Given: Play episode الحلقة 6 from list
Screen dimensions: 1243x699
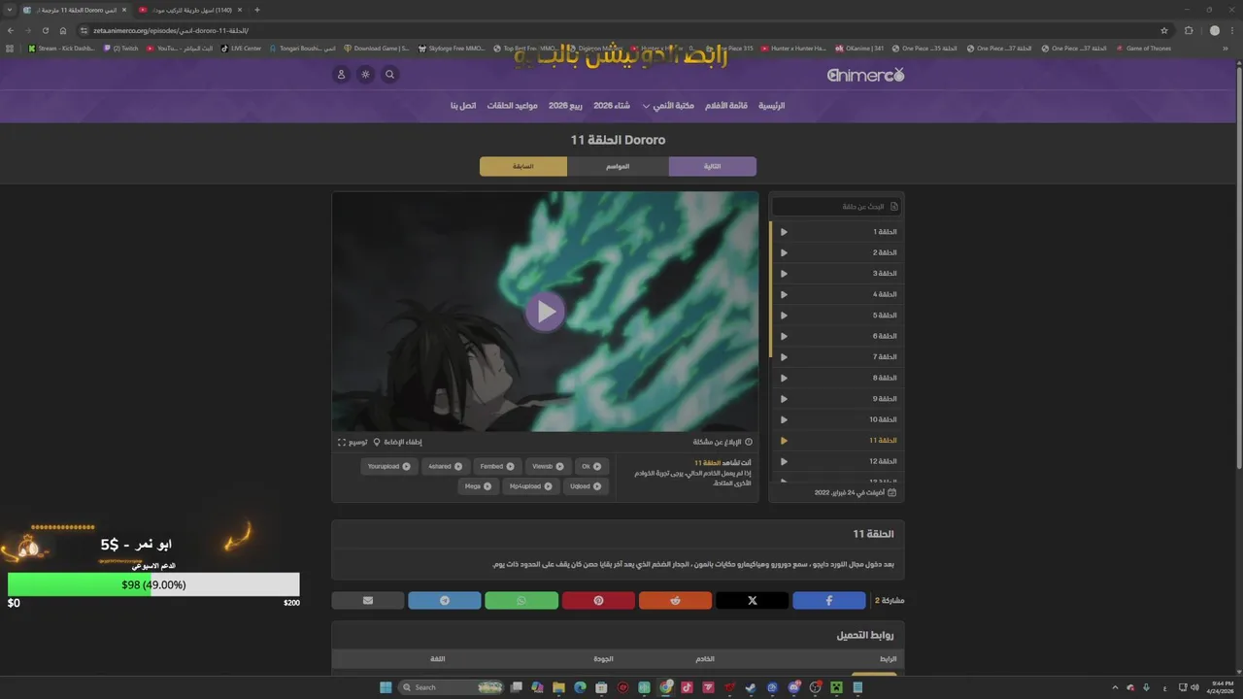Looking at the screenshot, I should (x=838, y=336).
